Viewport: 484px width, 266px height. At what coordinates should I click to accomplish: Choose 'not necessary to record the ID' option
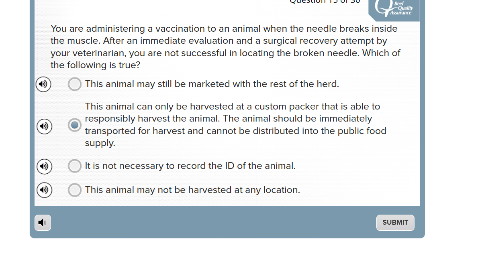[75, 166]
